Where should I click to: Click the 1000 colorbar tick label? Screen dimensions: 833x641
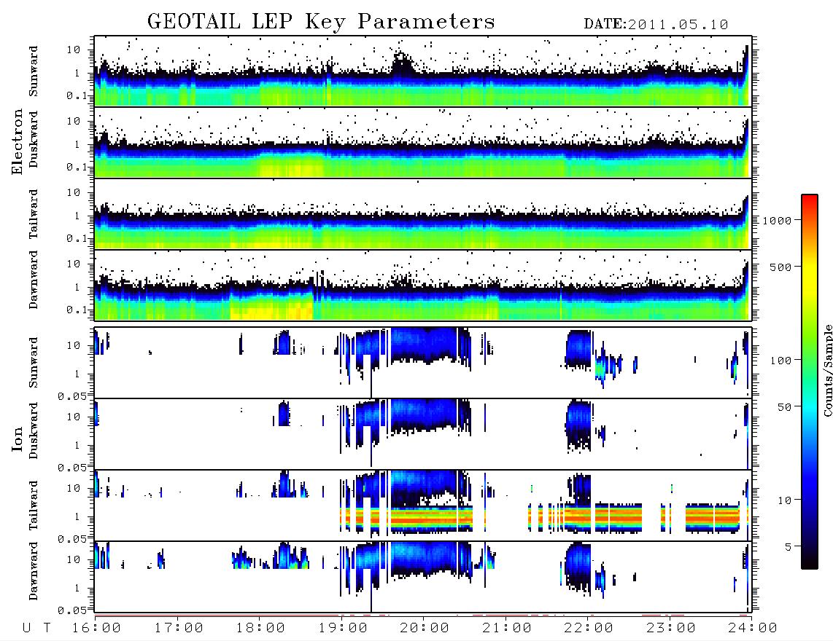point(778,221)
